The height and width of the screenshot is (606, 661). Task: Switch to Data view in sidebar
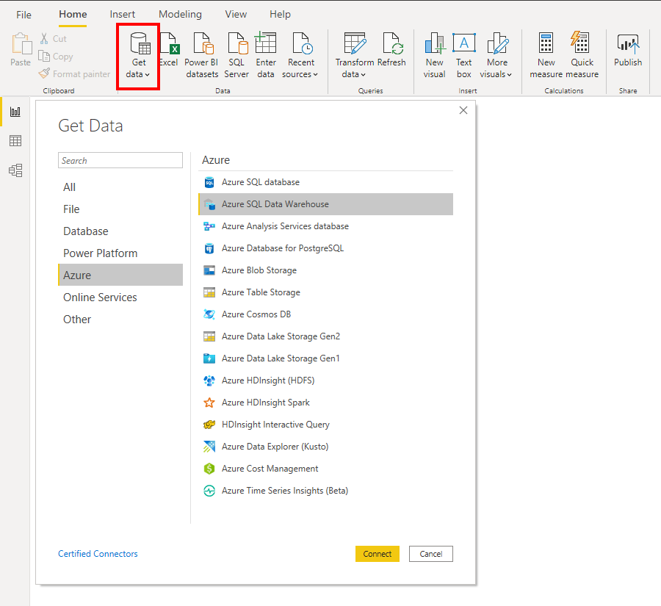(x=15, y=141)
